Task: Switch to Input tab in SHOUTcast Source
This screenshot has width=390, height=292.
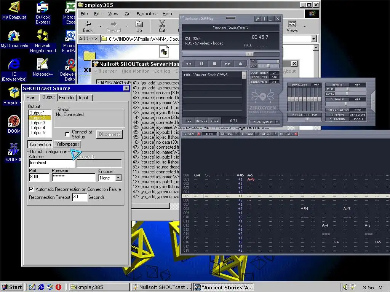Action: [83, 98]
